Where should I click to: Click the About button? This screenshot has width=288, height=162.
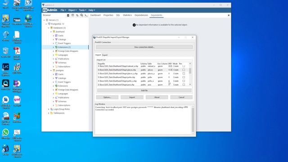click(157, 97)
